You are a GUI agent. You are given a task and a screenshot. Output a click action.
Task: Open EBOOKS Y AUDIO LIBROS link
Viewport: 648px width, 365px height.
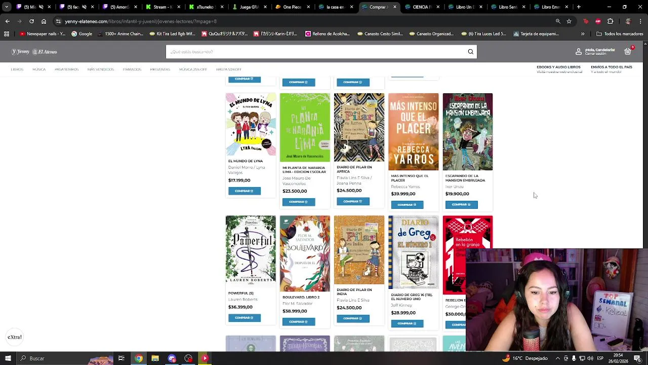point(558,67)
